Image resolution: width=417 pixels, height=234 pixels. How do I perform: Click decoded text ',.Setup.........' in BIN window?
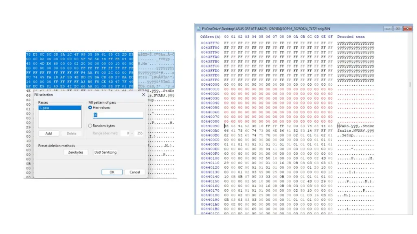[x=356, y=135]
